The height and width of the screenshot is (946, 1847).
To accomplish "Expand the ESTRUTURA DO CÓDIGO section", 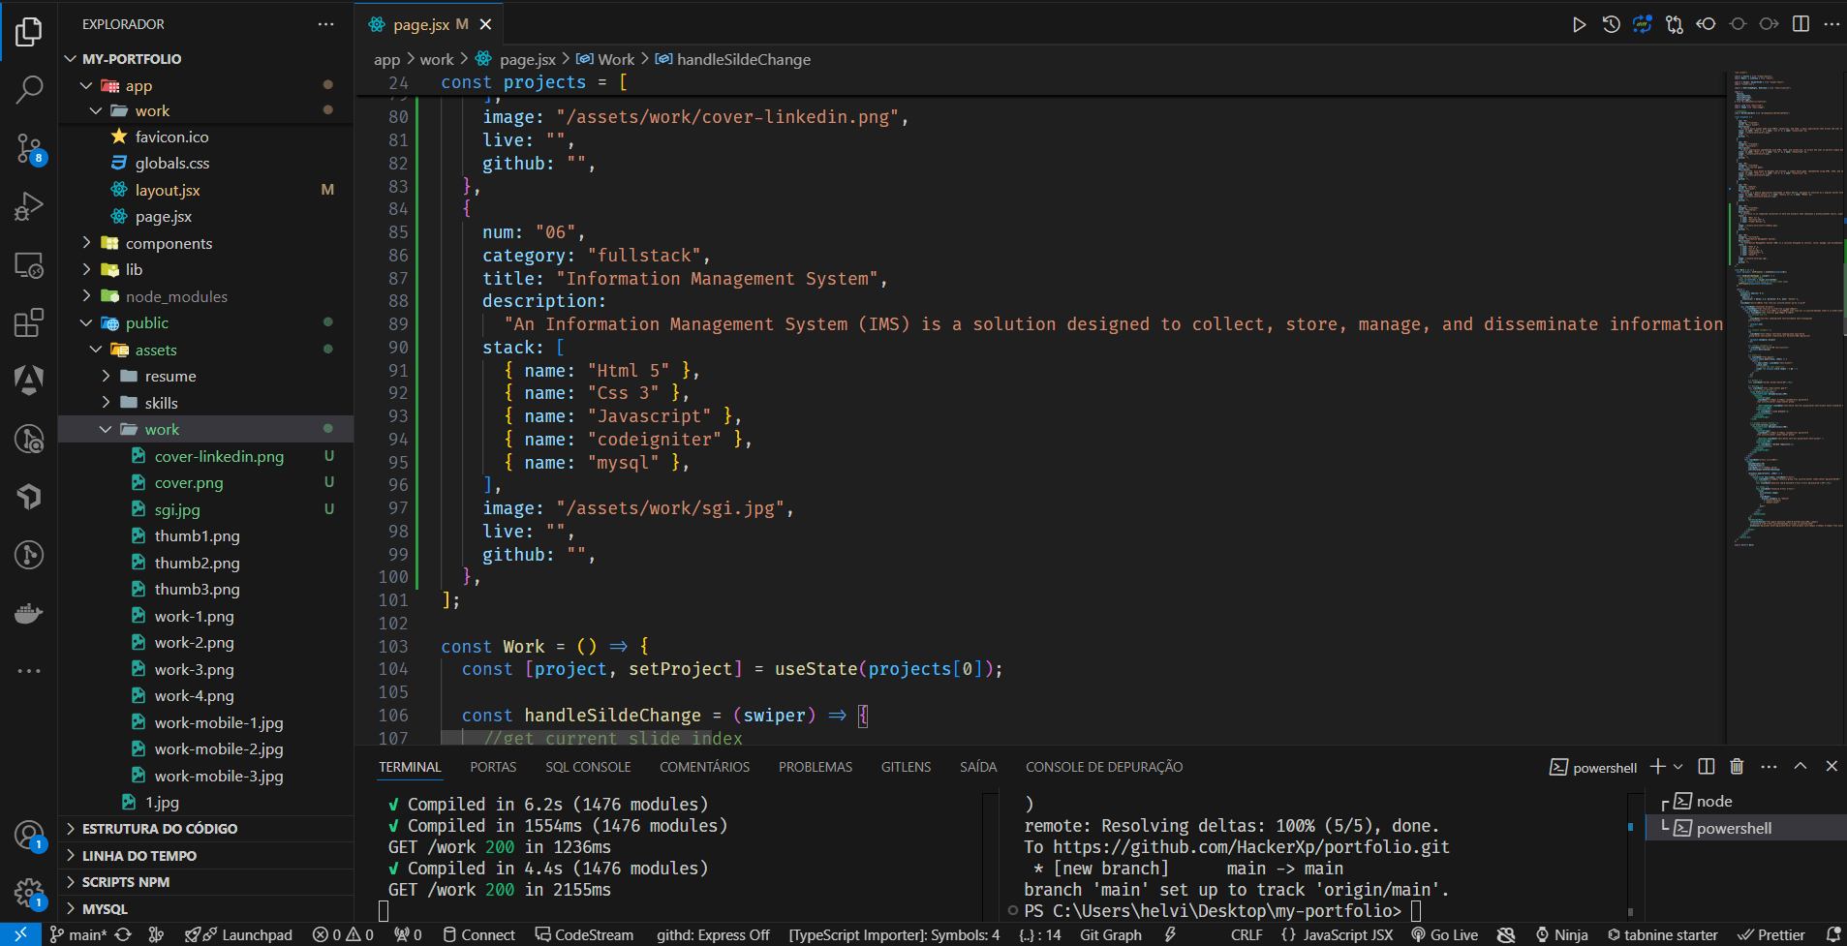I will pos(160,829).
